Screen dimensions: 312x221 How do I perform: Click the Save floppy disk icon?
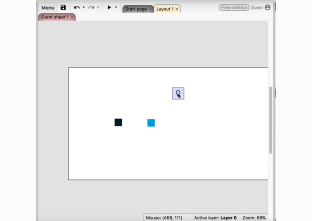pos(63,7)
